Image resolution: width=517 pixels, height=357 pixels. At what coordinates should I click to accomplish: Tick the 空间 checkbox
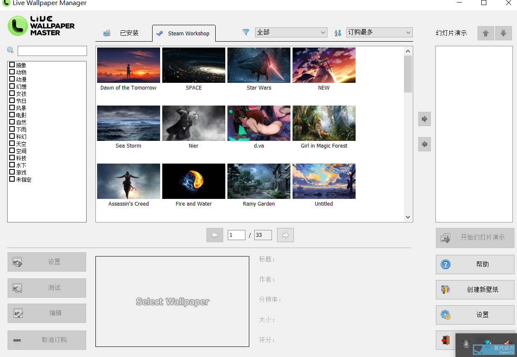[x=12, y=151]
